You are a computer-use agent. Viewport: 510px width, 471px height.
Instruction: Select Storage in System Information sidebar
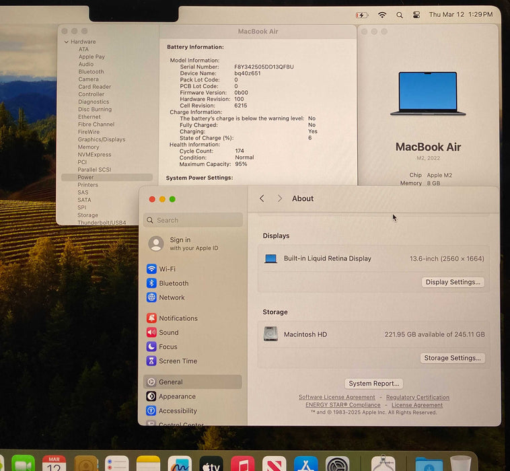(x=87, y=215)
